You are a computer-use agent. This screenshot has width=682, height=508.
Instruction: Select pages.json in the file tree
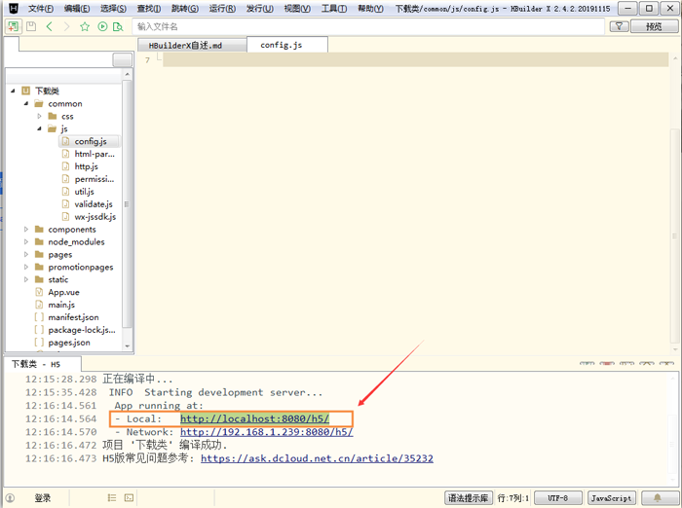[x=69, y=343]
